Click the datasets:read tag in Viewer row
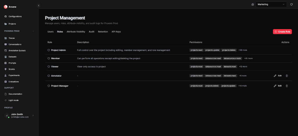 [x=230, y=67]
